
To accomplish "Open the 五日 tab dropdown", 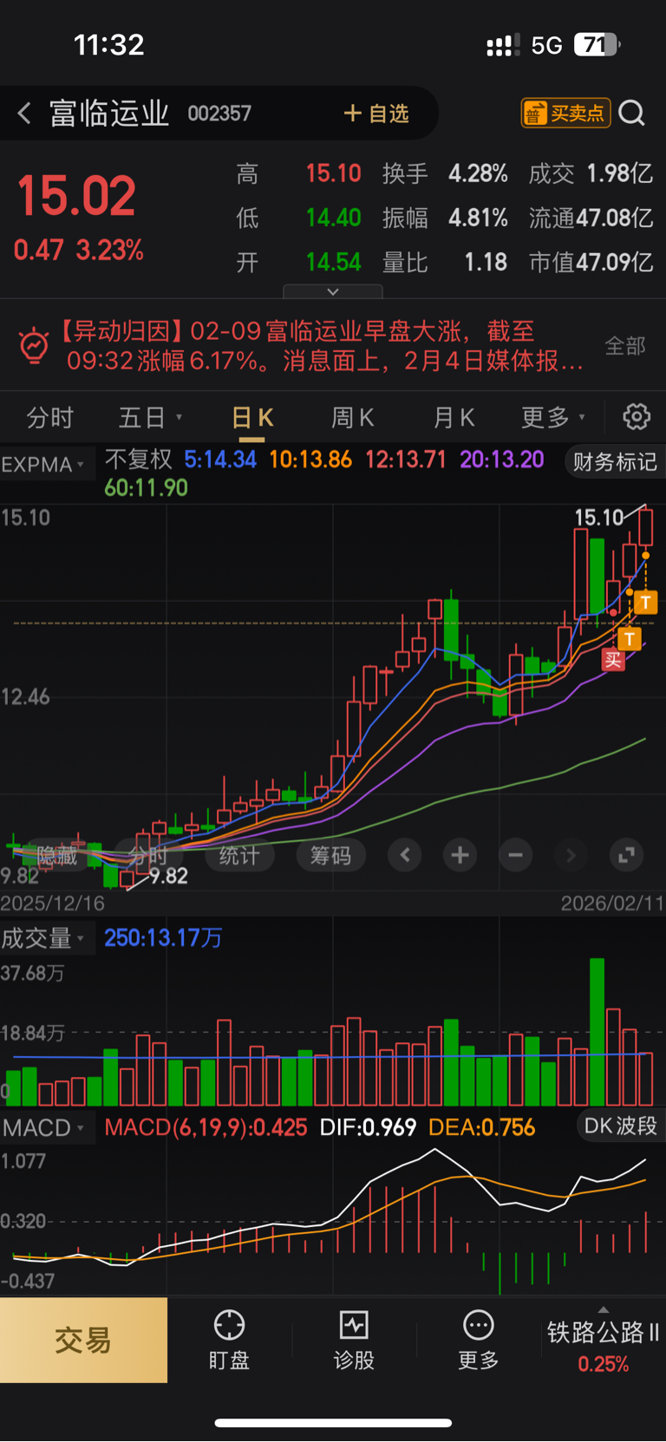I will coord(150,418).
